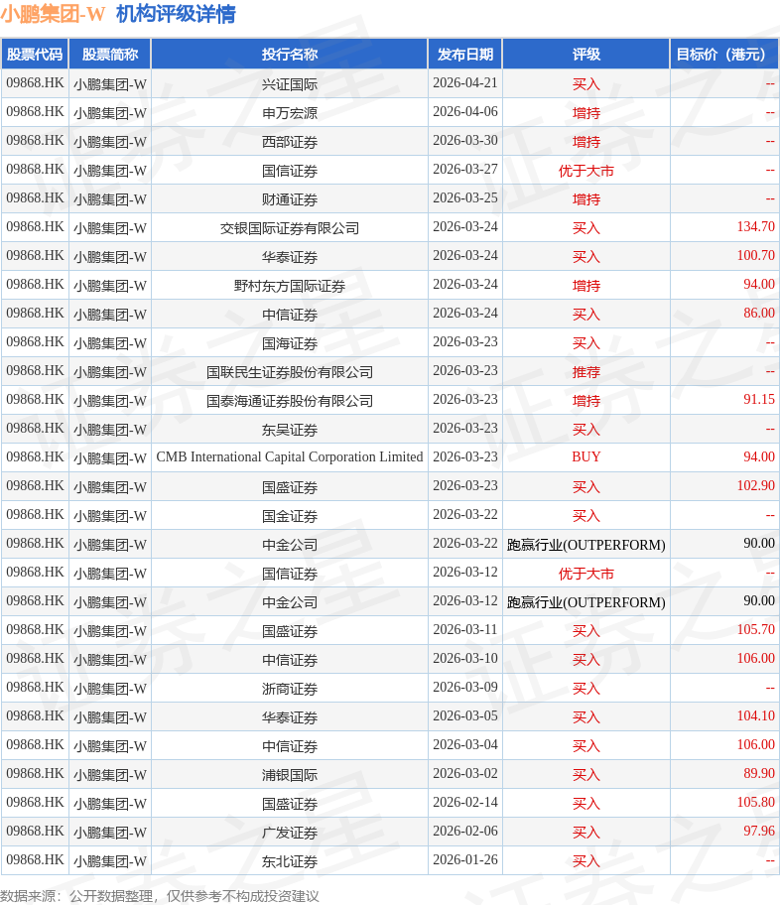Select the 兴证国际 broker name cell
Viewport: 780px width, 905px height.
[x=289, y=84]
